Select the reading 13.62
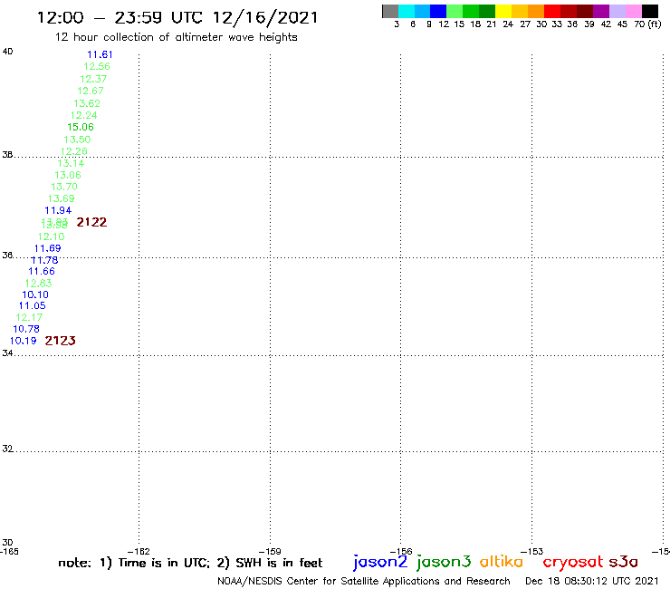Image resolution: width=670 pixels, height=589 pixels. (x=87, y=103)
